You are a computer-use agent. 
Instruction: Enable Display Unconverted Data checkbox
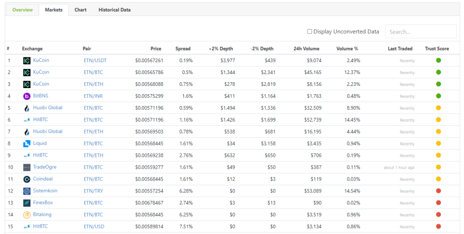310,32
